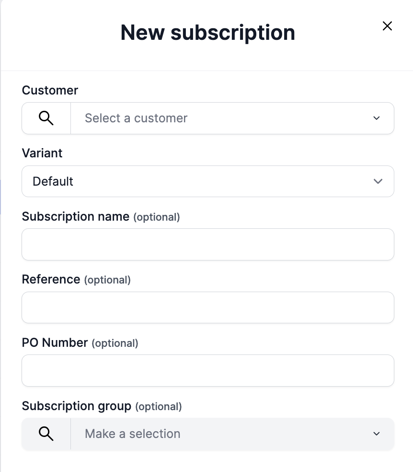Image resolution: width=413 pixels, height=472 pixels.
Task: Click the '(optional)' hint beside PO Number
Action: coord(115,343)
